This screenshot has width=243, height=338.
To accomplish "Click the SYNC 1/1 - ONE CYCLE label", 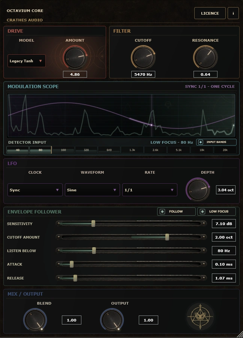I will 210,86.
